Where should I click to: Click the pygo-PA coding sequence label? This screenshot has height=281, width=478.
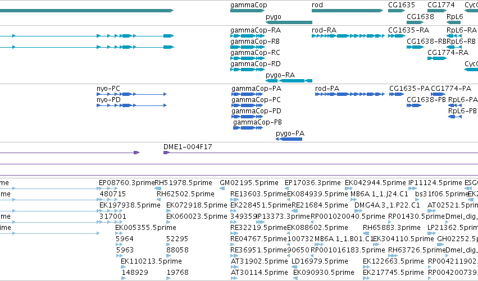[x=290, y=133]
